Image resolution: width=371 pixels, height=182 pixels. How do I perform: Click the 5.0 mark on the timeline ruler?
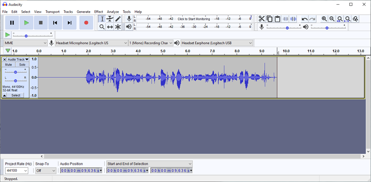pos(163,51)
